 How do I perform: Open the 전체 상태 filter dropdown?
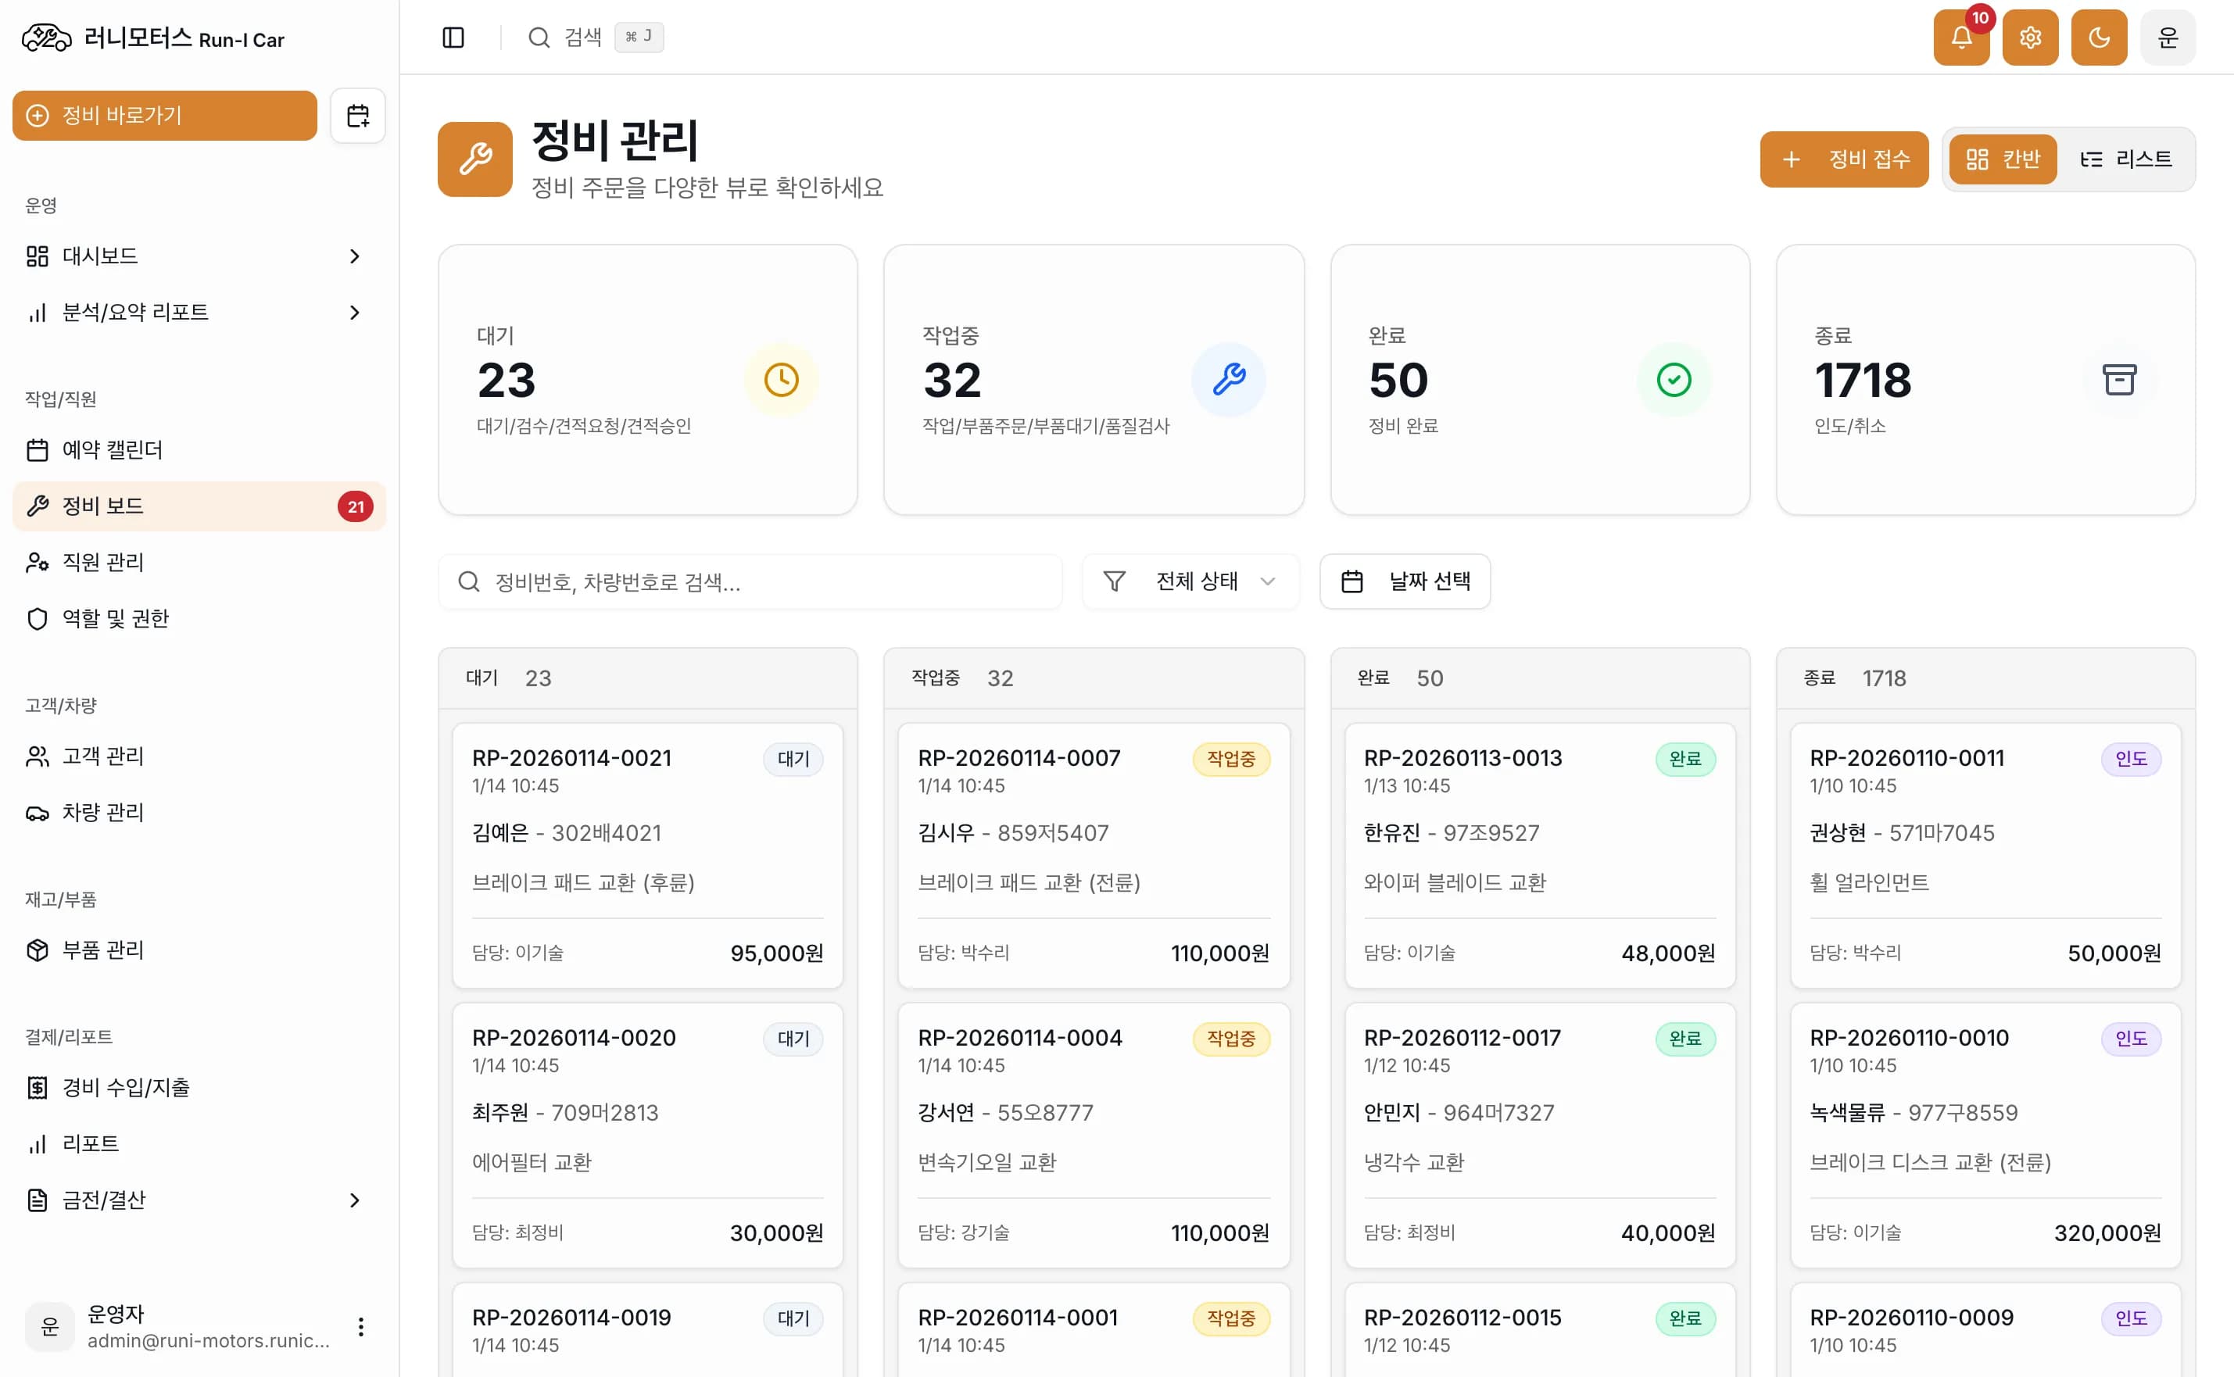click(x=1190, y=581)
